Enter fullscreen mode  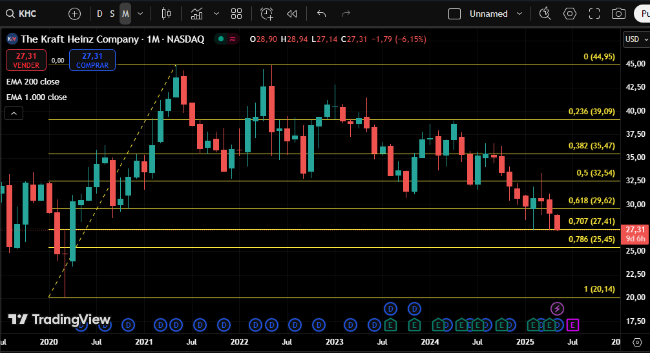pos(594,14)
